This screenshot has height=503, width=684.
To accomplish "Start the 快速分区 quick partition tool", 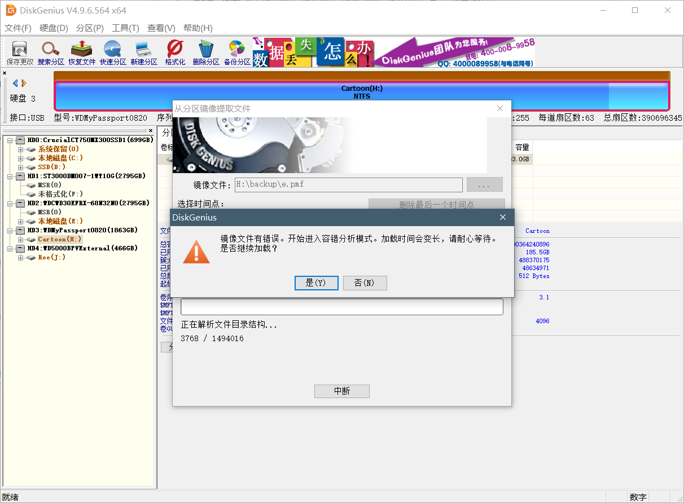I will pyautogui.click(x=113, y=53).
